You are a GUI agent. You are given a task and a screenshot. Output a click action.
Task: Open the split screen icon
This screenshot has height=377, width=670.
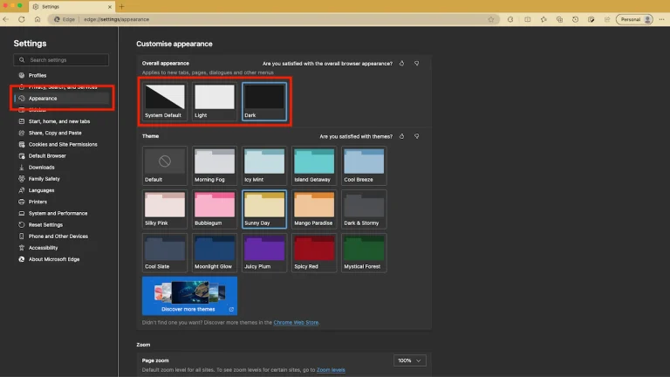528,19
